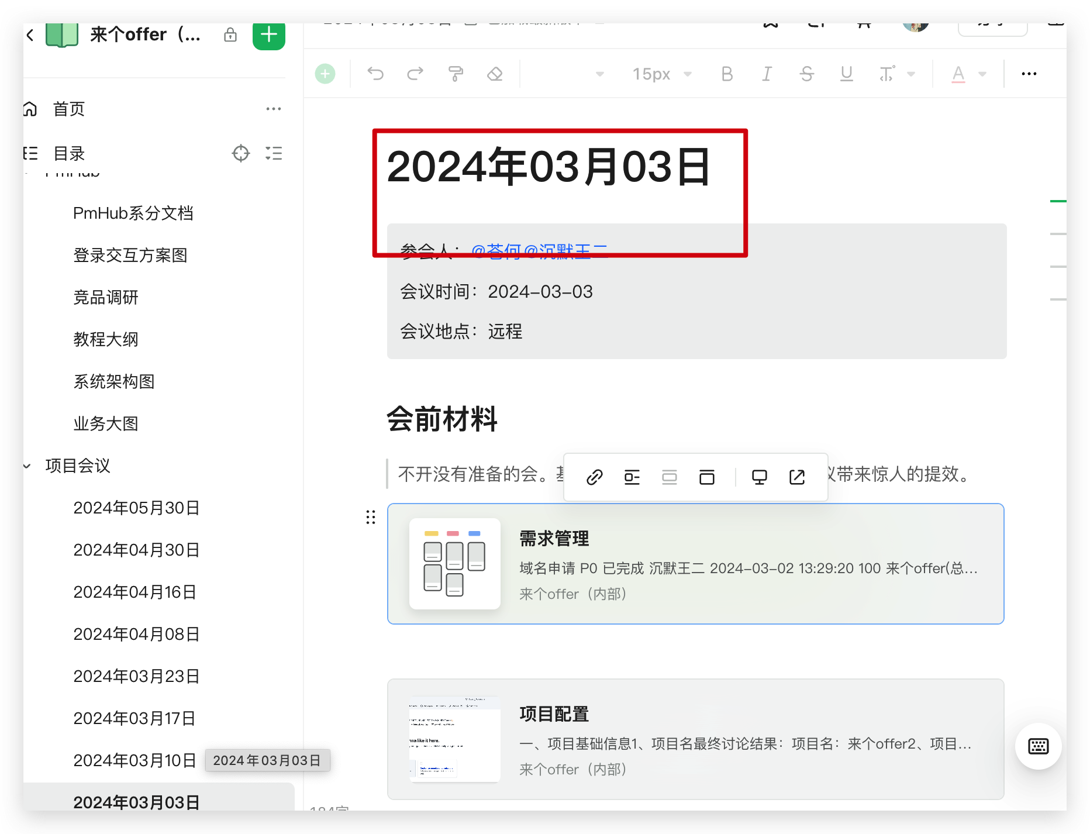Open the 首页 home item

[69, 109]
